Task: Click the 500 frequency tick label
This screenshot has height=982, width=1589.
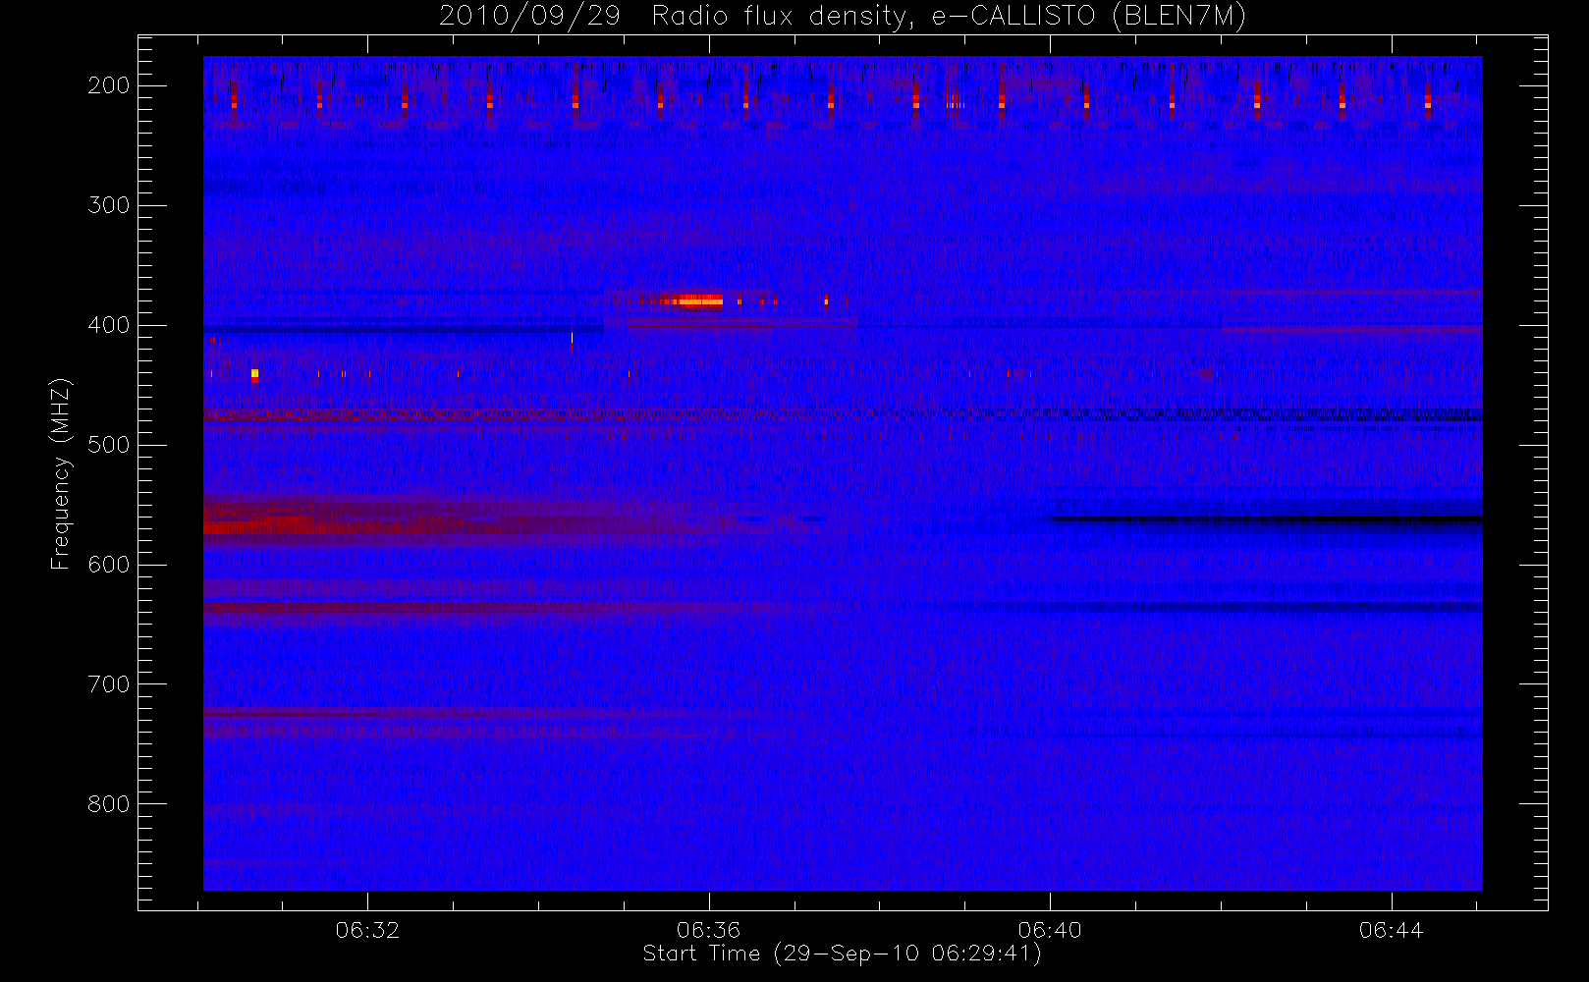Action: (x=109, y=445)
